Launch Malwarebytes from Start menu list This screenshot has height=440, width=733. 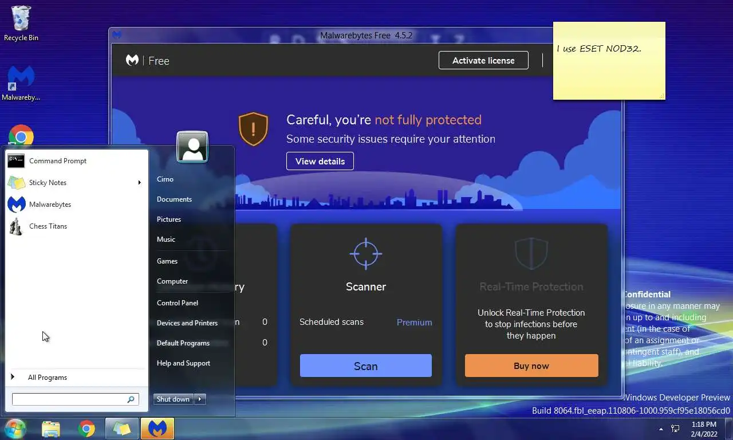76,205
